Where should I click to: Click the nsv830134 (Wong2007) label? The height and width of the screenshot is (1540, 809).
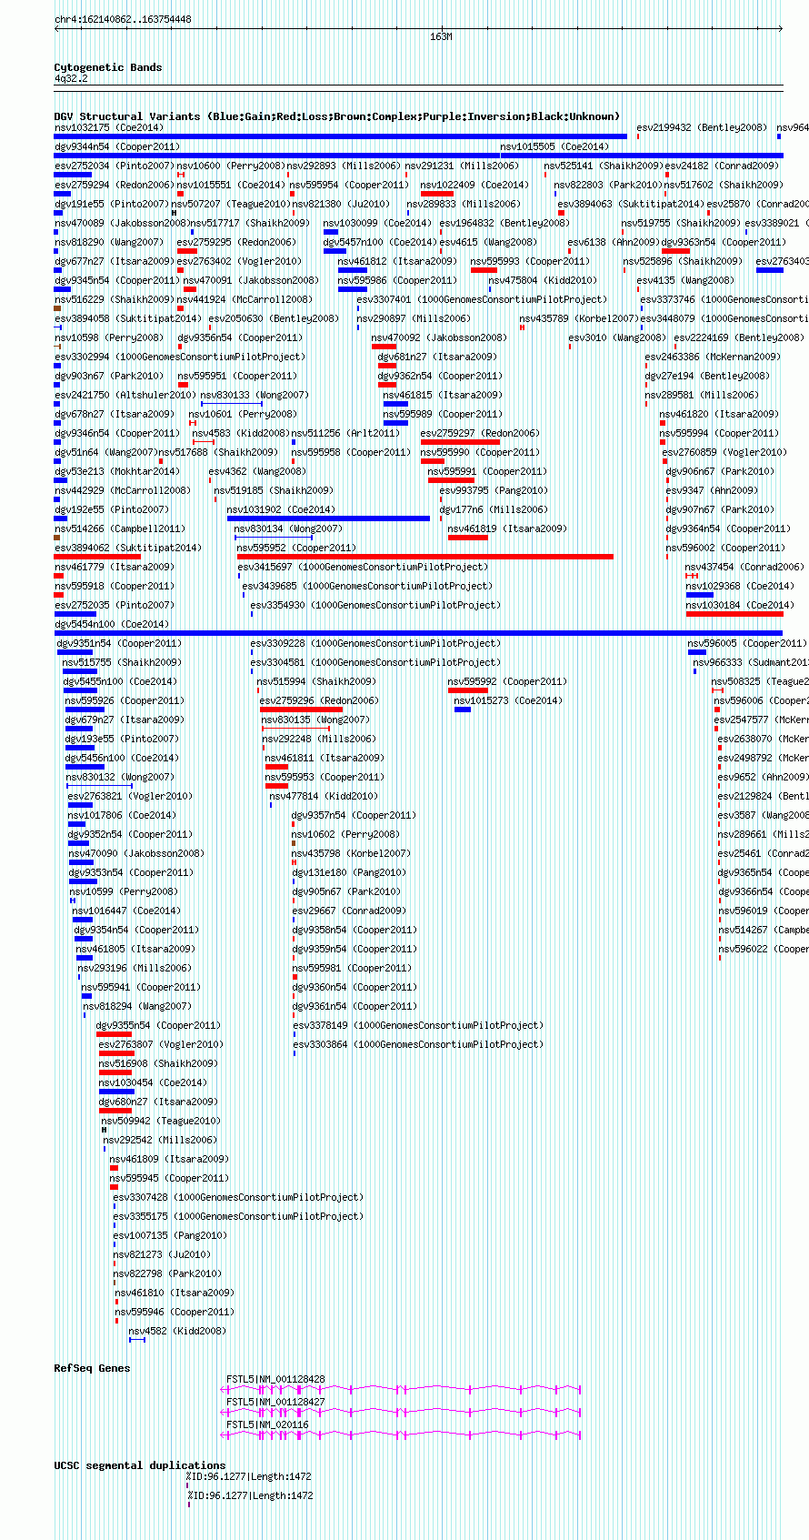(288, 528)
